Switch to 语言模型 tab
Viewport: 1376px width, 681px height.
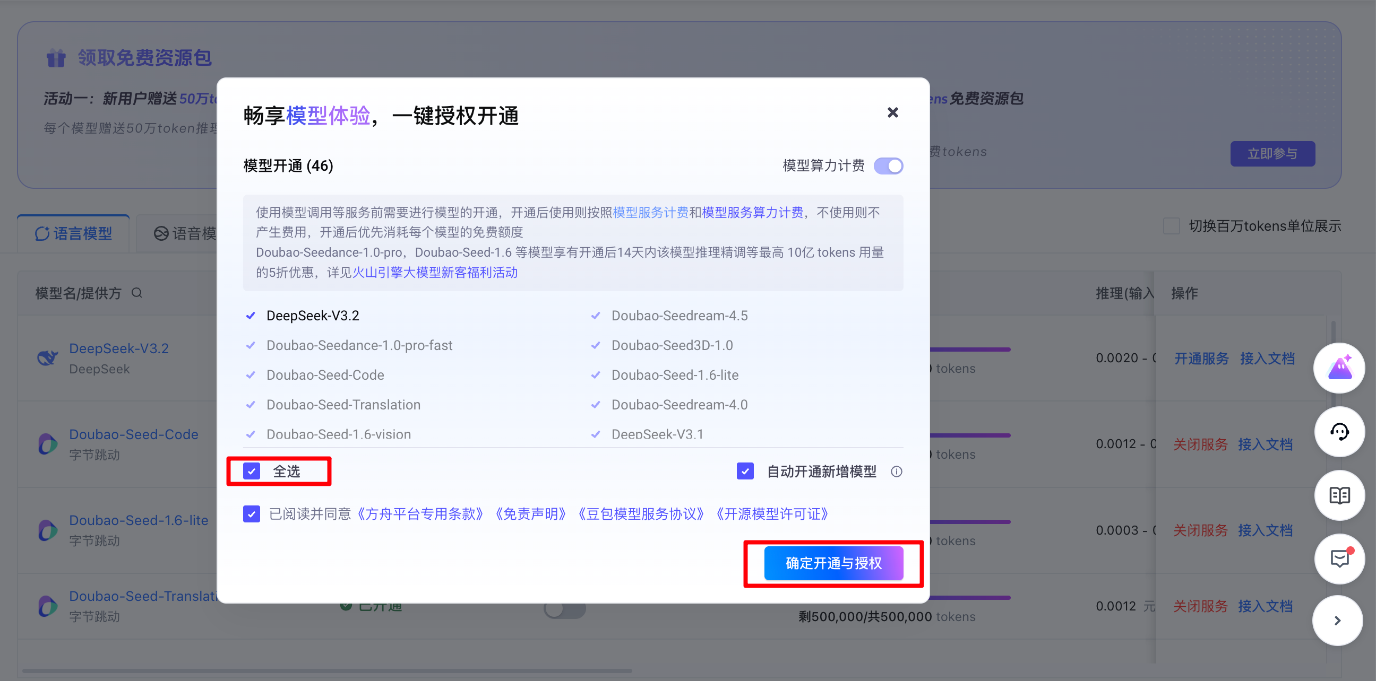point(74,233)
